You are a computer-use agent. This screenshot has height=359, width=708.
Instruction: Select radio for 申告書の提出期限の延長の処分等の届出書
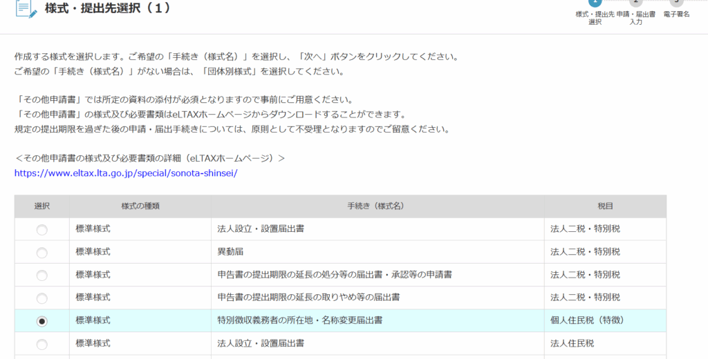click(x=42, y=275)
